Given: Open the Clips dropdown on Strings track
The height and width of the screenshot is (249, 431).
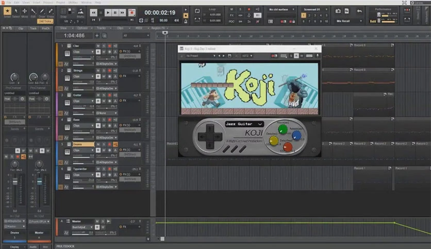Looking at the screenshot, I should point(83,76).
